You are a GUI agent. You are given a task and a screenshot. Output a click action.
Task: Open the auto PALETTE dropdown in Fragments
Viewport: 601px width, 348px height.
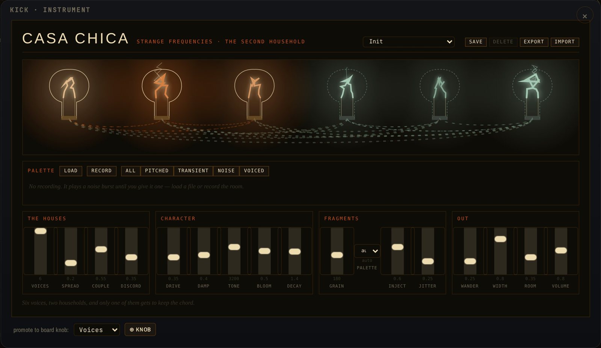click(367, 251)
